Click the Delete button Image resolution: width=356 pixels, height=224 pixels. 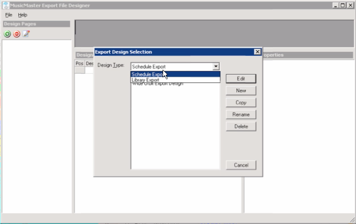coord(241,126)
